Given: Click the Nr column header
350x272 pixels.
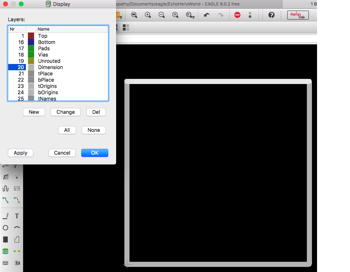Looking at the screenshot, I should click(x=17, y=29).
